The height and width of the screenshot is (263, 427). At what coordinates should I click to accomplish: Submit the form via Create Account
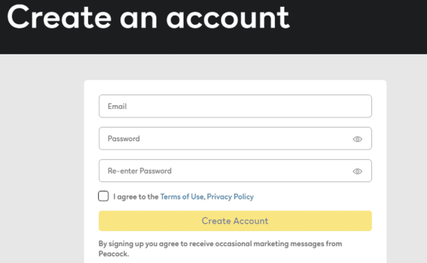(235, 221)
